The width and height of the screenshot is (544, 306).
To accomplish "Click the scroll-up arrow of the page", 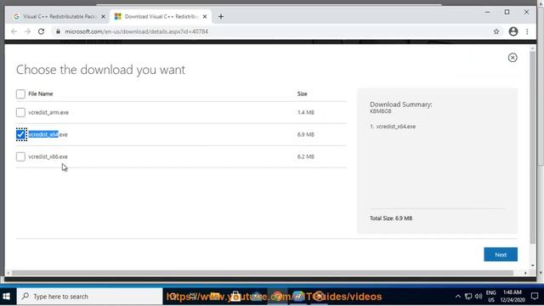I will pos(533,48).
